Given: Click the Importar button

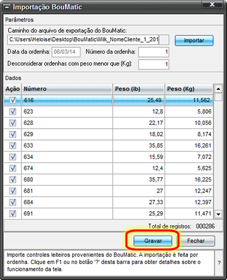Looking at the screenshot, I should 194,40.
